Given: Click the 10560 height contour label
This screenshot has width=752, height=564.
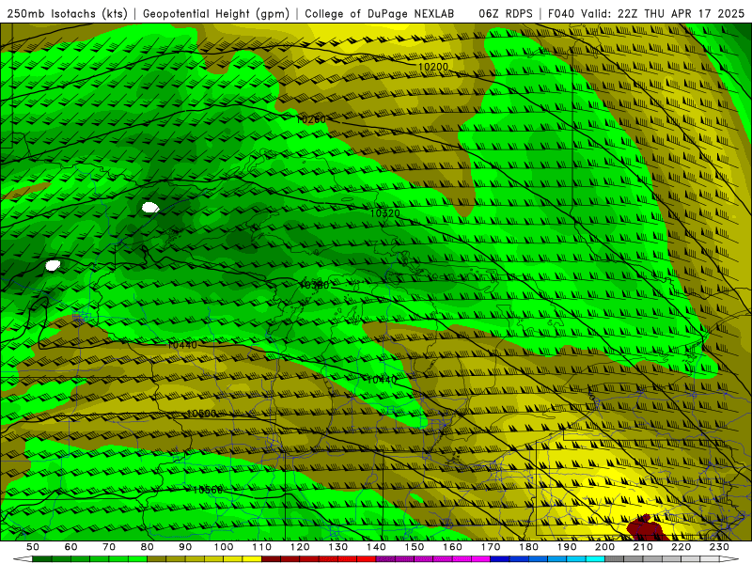Looking at the screenshot, I should tap(208, 490).
